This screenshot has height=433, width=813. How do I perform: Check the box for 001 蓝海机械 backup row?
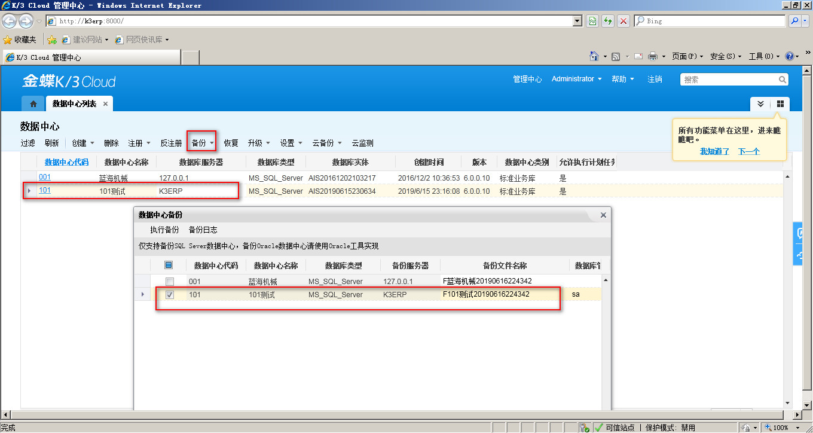[x=170, y=281]
